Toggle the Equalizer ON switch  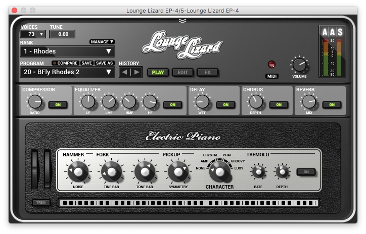173,105
